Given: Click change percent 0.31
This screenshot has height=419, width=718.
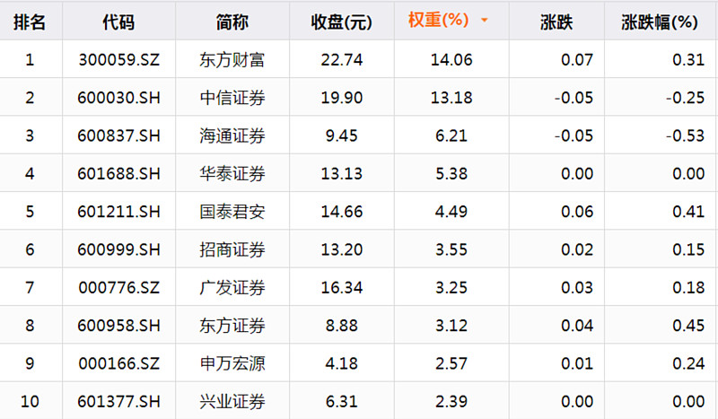Looking at the screenshot, I should (x=688, y=60).
